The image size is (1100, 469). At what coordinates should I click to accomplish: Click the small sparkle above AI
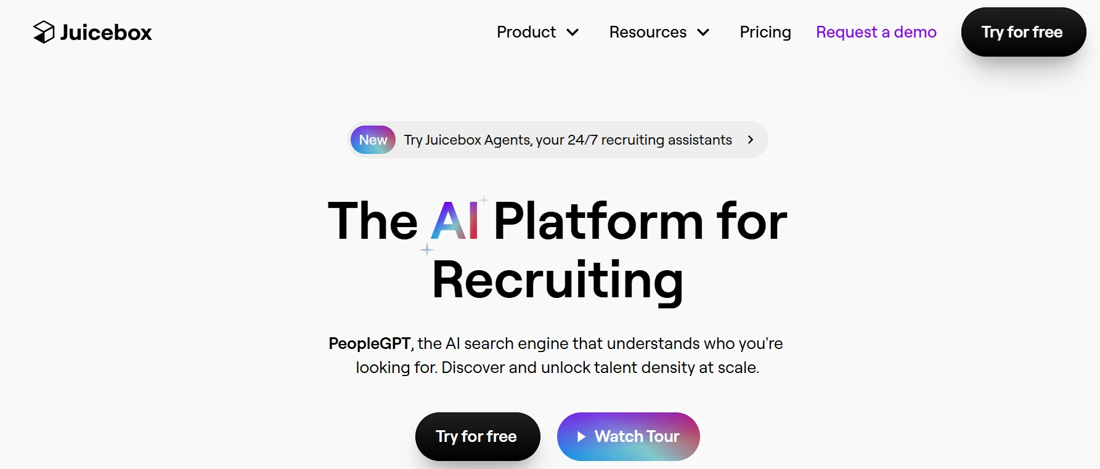[x=484, y=199]
